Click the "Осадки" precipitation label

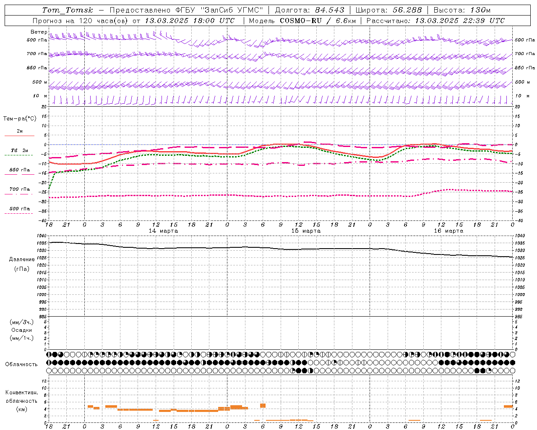click(21, 330)
